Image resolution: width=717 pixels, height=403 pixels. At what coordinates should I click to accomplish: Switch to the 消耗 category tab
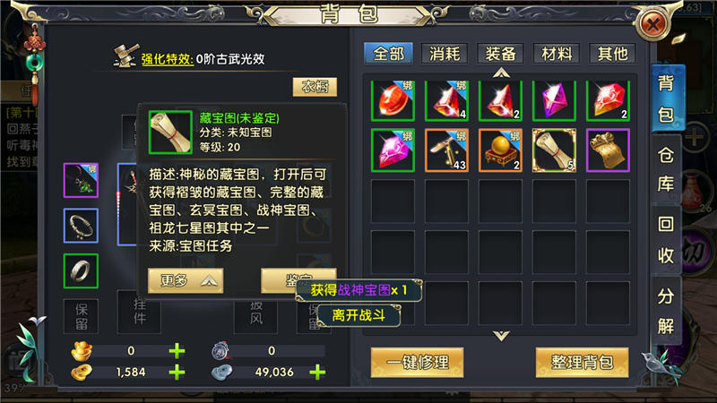pos(445,54)
